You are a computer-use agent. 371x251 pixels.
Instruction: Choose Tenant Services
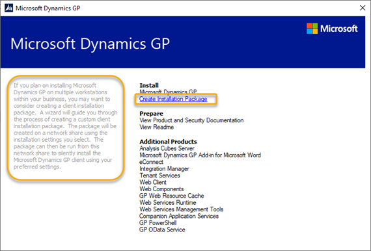coord(159,176)
